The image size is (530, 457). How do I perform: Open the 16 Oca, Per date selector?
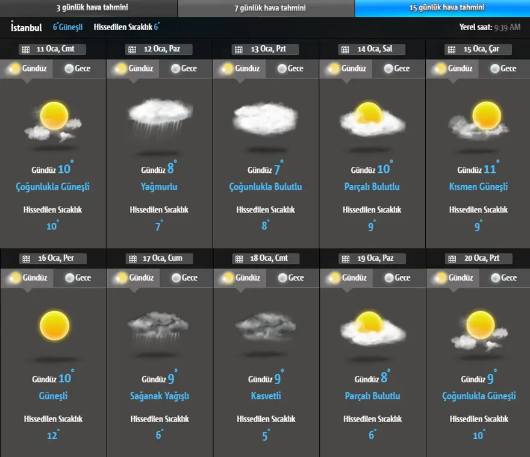click(x=53, y=258)
